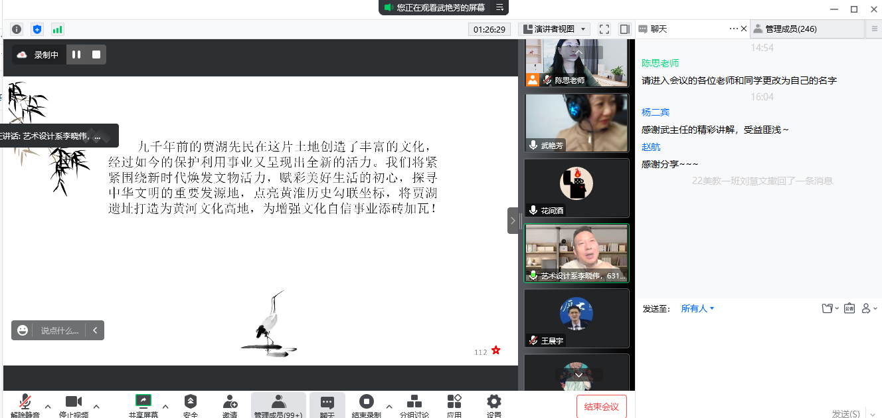Click the 公告 announcement icon in chat
The height and width of the screenshot is (418, 882).
[x=849, y=308]
